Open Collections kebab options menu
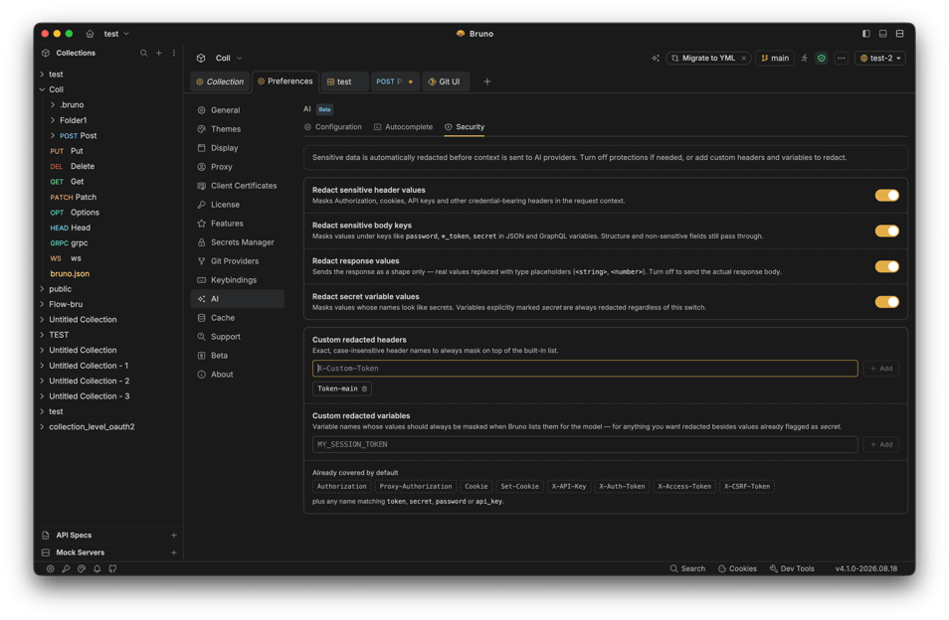Viewport: 949px width, 620px height. click(x=174, y=54)
